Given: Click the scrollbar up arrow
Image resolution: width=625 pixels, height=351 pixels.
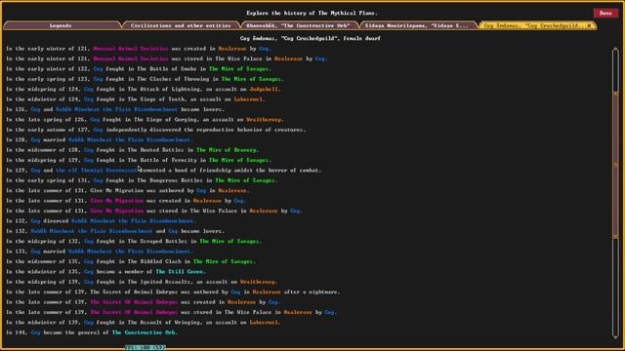Looking at the screenshot, I should click(615, 50).
